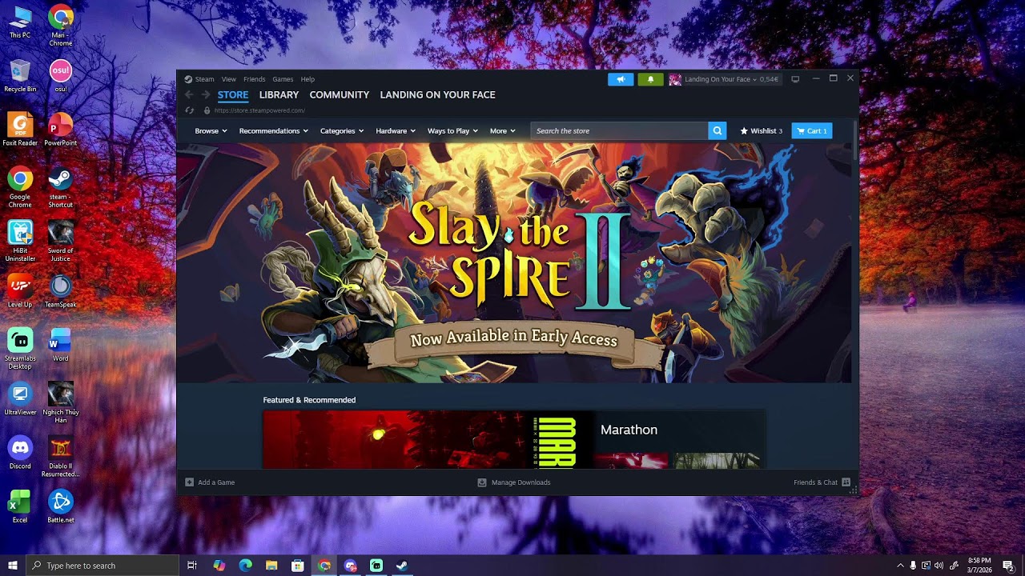1025x576 pixels.
Task: Open the Friends menu
Action: [255, 79]
